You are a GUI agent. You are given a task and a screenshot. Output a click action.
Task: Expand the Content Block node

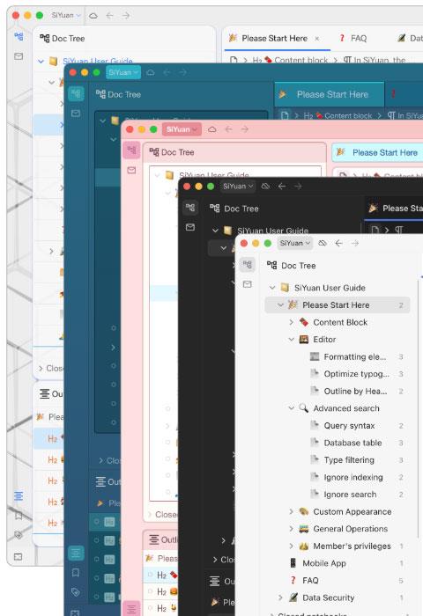coord(292,322)
